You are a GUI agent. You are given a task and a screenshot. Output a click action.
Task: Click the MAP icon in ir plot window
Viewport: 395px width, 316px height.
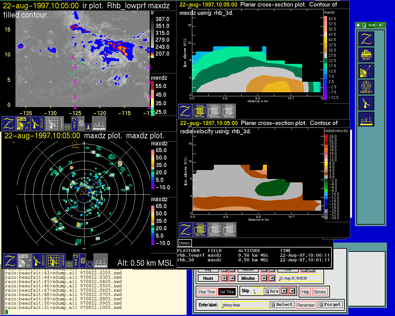(74, 123)
